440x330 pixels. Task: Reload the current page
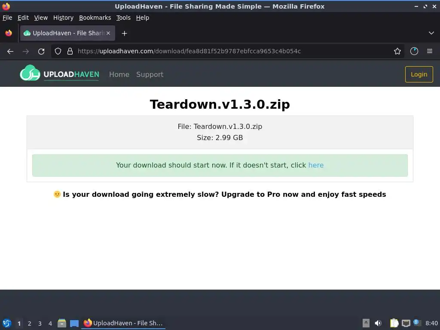41,52
